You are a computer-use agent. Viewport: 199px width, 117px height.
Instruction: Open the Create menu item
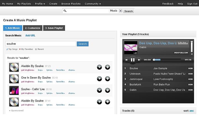[x=53, y=4]
